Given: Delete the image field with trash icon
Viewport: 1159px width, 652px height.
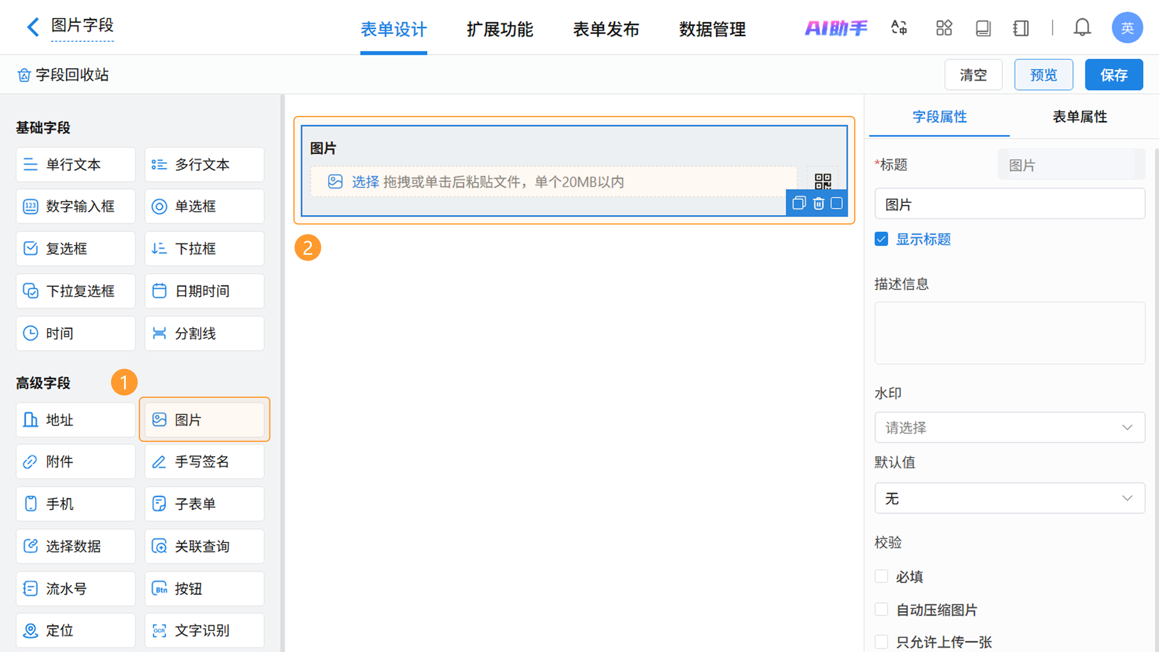Looking at the screenshot, I should [819, 203].
